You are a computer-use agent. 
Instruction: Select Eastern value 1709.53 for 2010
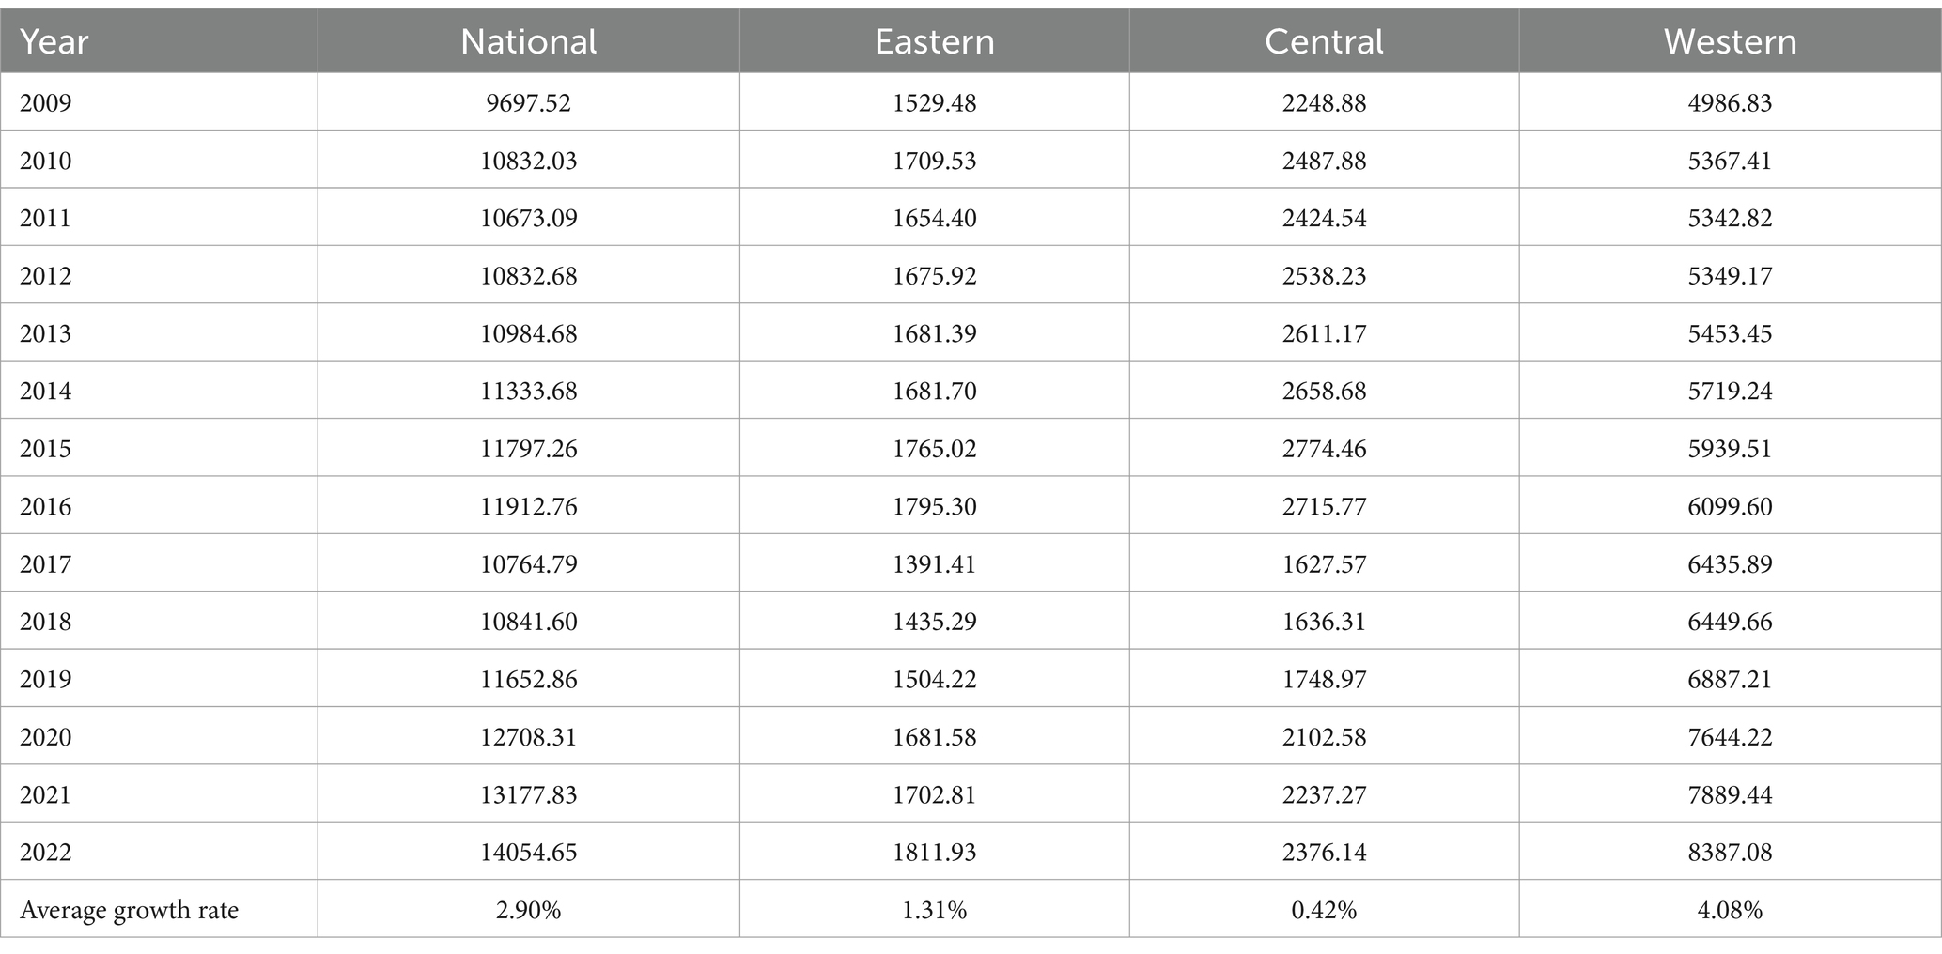[x=935, y=161]
